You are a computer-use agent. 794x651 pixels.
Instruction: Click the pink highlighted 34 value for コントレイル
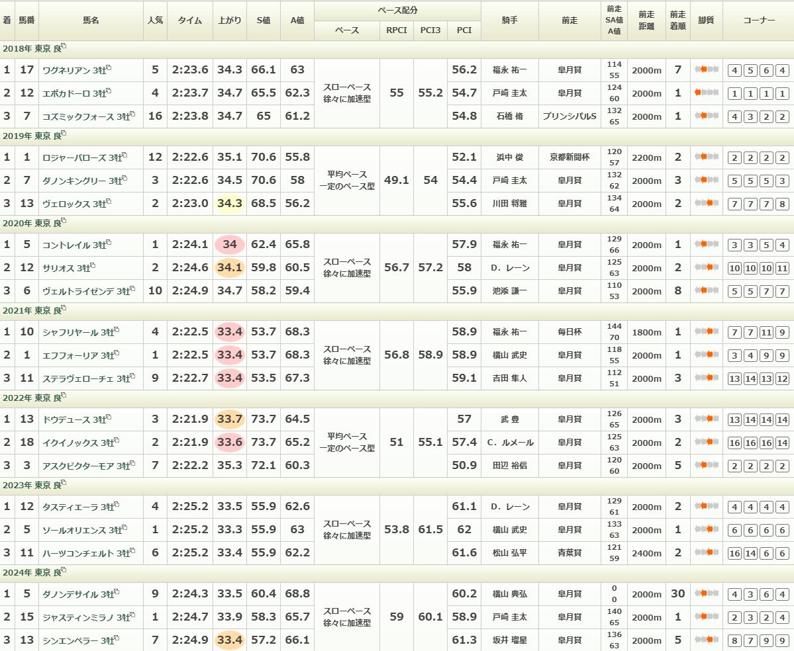[x=230, y=245]
